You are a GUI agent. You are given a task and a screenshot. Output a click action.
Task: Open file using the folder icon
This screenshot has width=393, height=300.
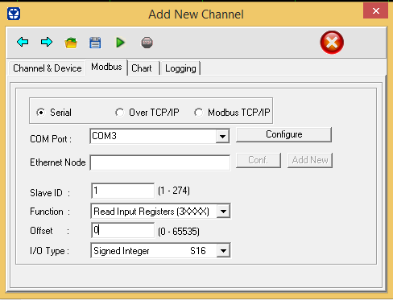[71, 43]
